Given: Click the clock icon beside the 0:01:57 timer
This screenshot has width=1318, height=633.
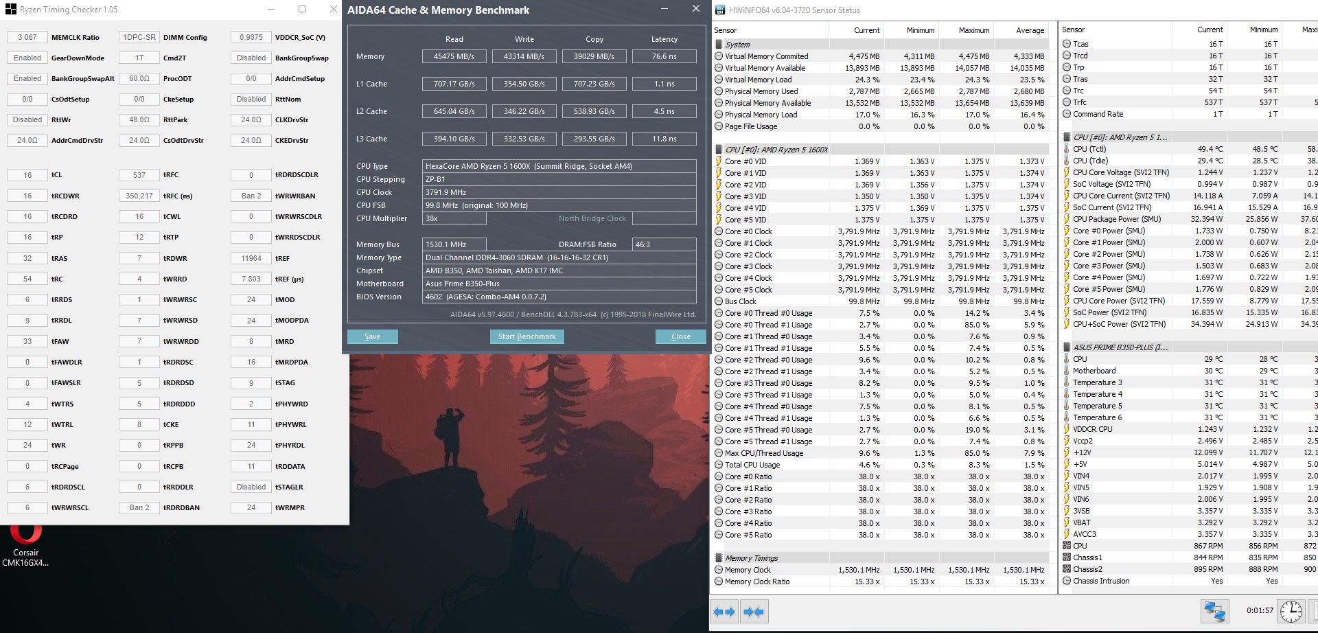Looking at the screenshot, I should 1291,611.
